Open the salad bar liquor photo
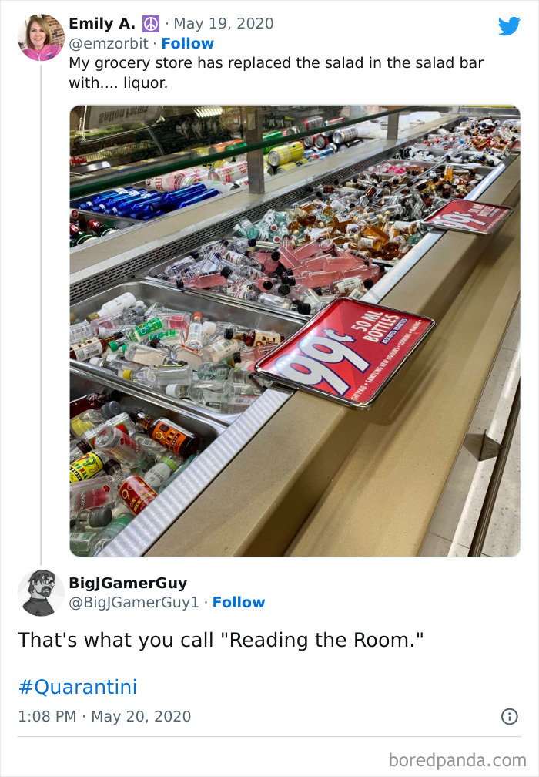 click(x=295, y=331)
